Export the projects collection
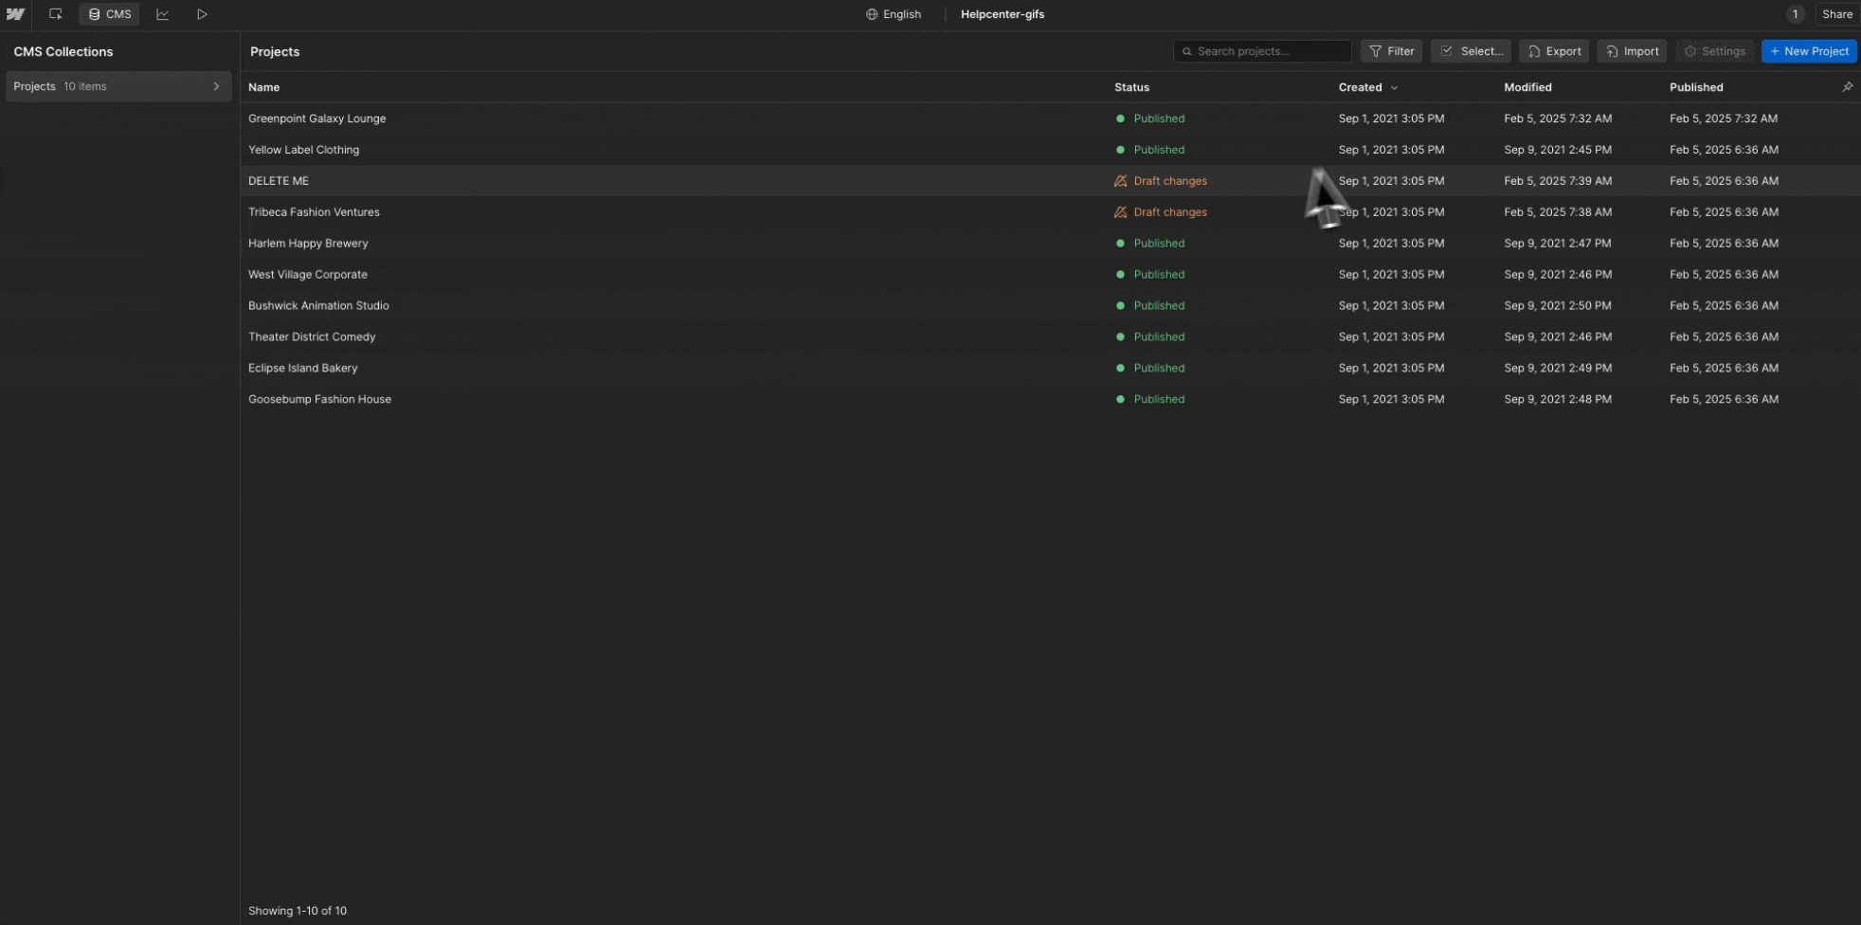Screen dimensions: 1861x925 [x=1554, y=51]
